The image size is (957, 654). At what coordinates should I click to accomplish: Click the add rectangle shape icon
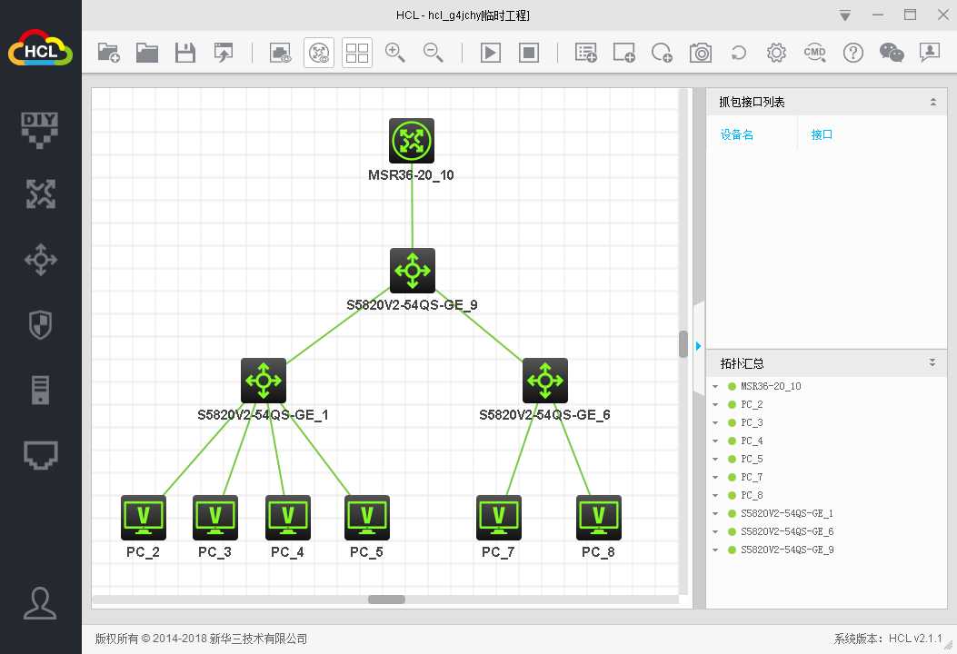(623, 53)
